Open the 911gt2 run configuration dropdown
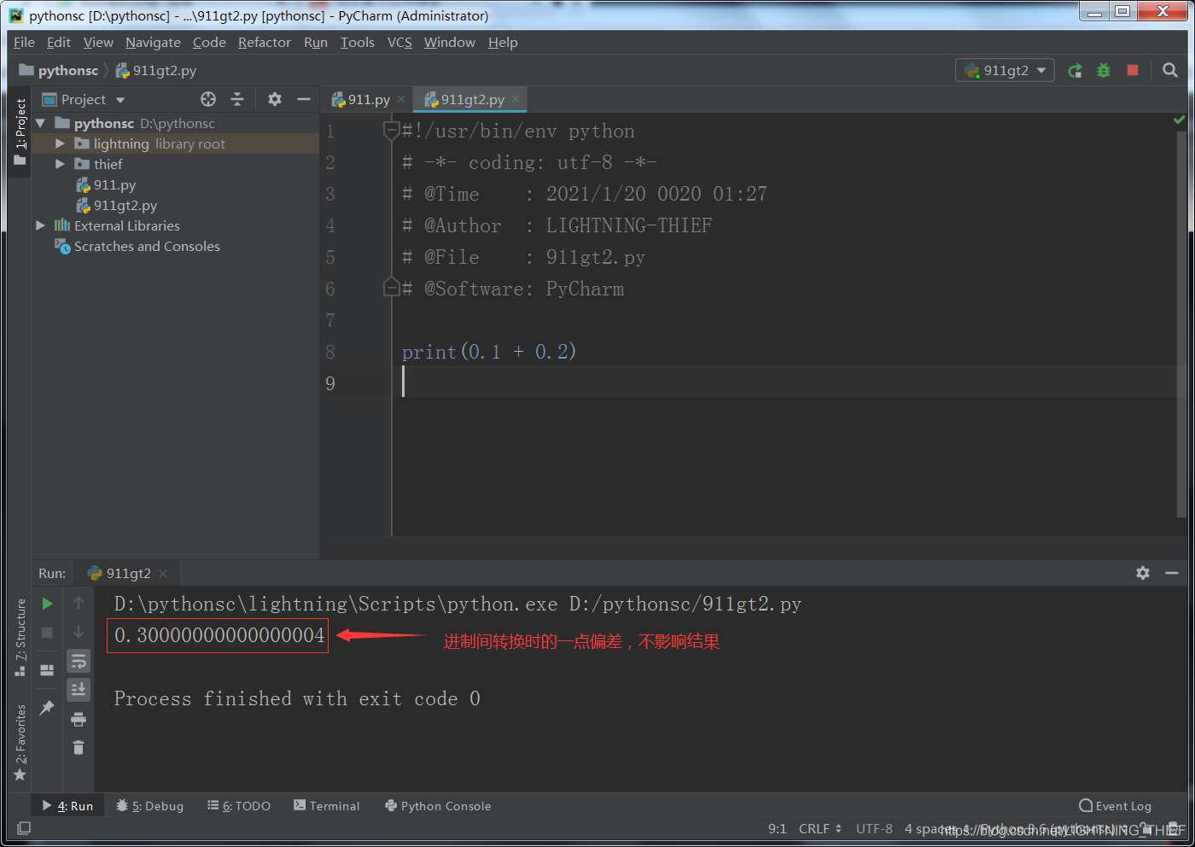Viewport: 1195px width, 847px height. click(1005, 71)
